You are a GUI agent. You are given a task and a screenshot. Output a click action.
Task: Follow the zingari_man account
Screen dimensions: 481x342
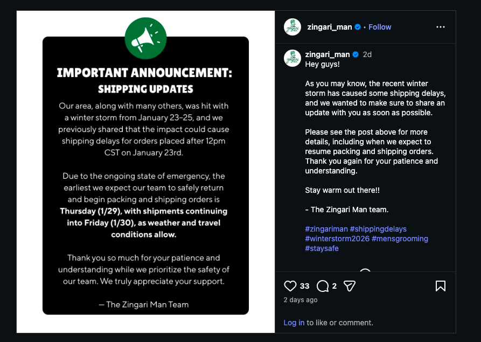pos(380,27)
